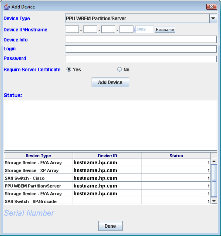The image size is (221, 236).
Task: Click the Done button
Action: [110, 226]
